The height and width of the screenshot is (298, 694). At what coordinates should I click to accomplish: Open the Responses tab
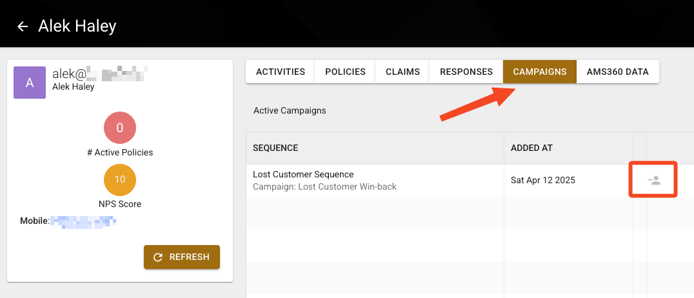coord(466,72)
